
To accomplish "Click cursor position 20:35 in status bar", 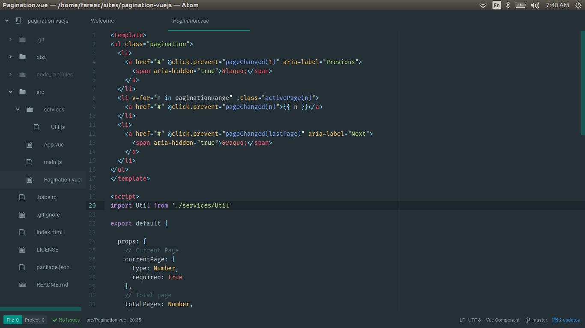I will point(135,320).
